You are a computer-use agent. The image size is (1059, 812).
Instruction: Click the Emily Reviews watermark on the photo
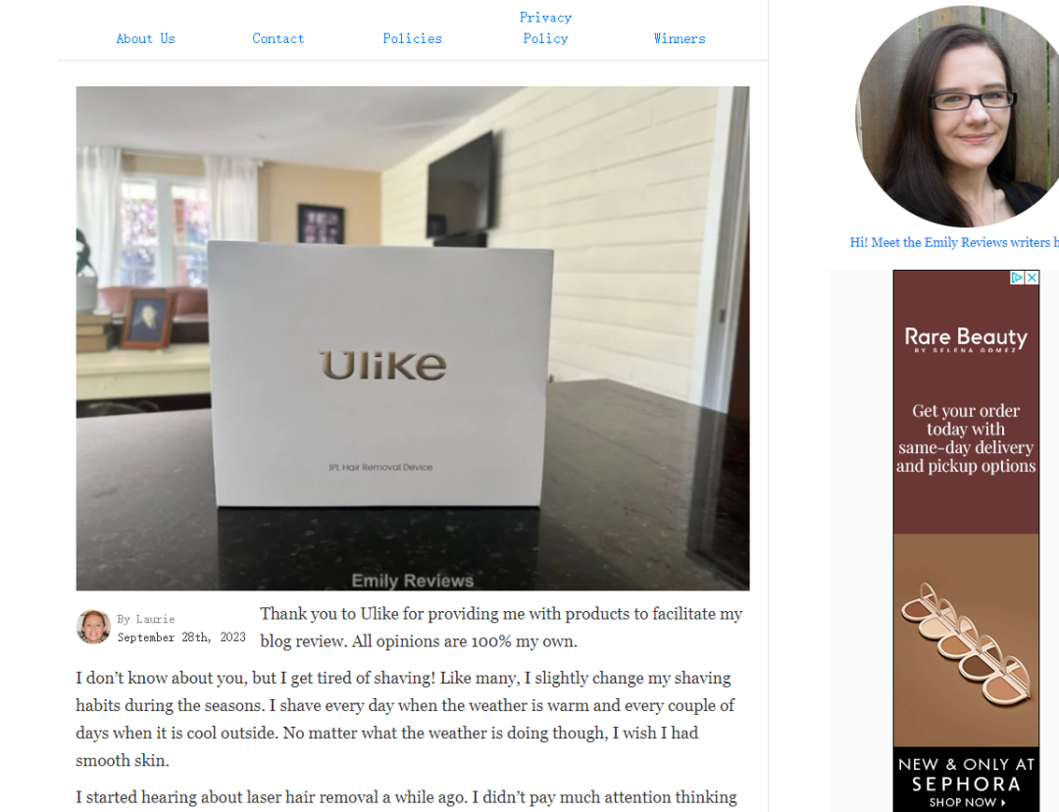pyautogui.click(x=413, y=581)
